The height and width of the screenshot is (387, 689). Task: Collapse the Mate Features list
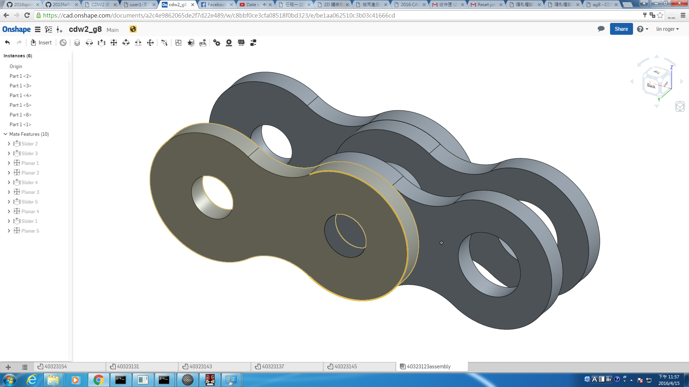[5, 134]
